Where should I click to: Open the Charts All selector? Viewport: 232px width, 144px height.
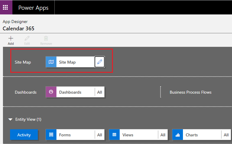(x=226, y=135)
